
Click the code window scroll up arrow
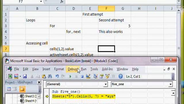(x=173, y=93)
